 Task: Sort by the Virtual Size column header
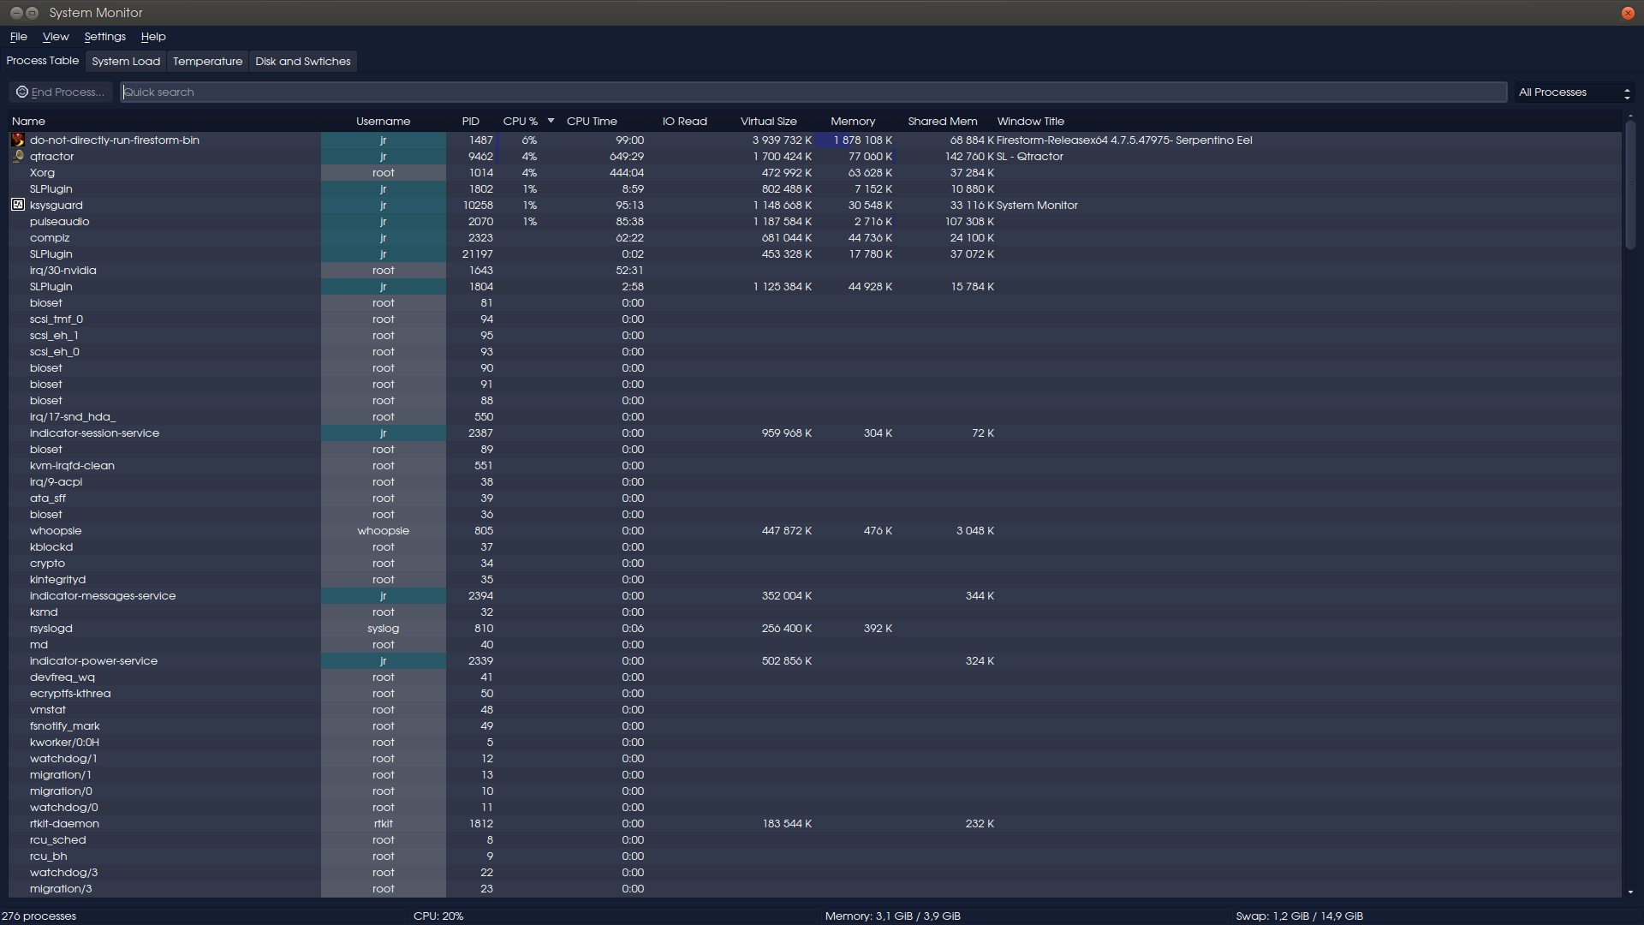click(x=769, y=121)
